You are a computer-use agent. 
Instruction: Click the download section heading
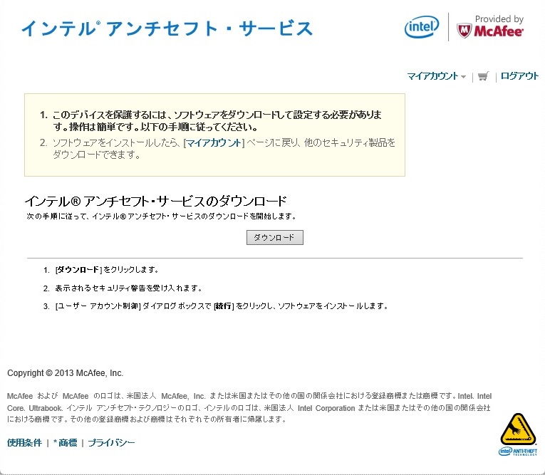pos(155,201)
